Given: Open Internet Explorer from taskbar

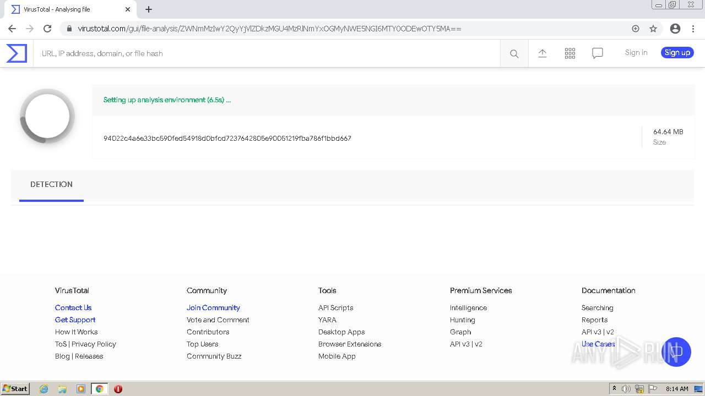Looking at the screenshot, I should pyautogui.click(x=44, y=389).
